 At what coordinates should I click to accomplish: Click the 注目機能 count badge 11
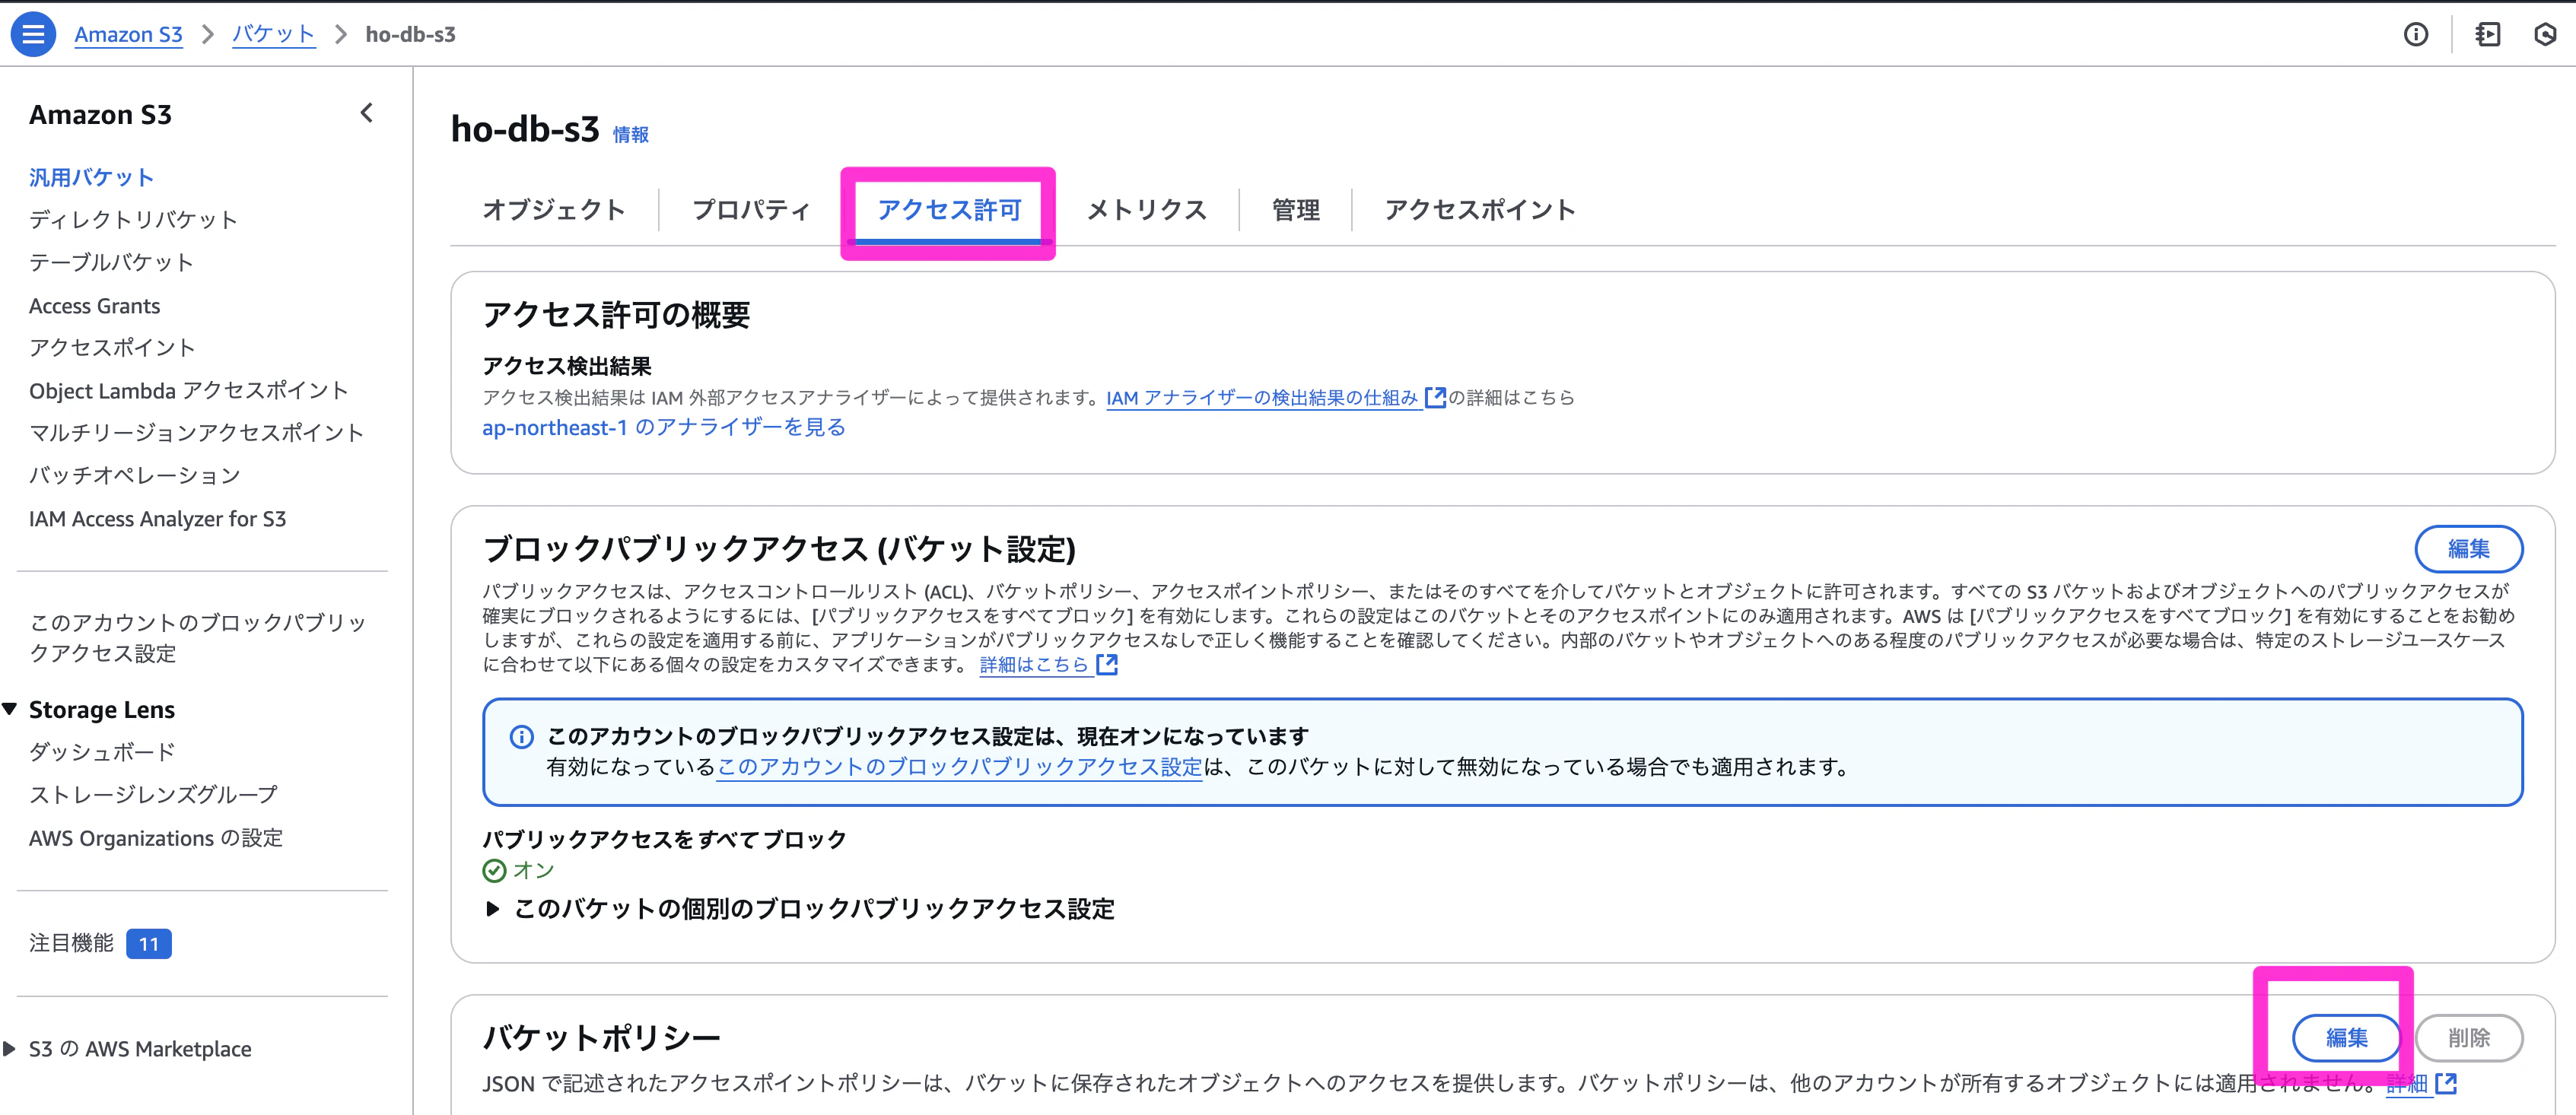pos(149,944)
